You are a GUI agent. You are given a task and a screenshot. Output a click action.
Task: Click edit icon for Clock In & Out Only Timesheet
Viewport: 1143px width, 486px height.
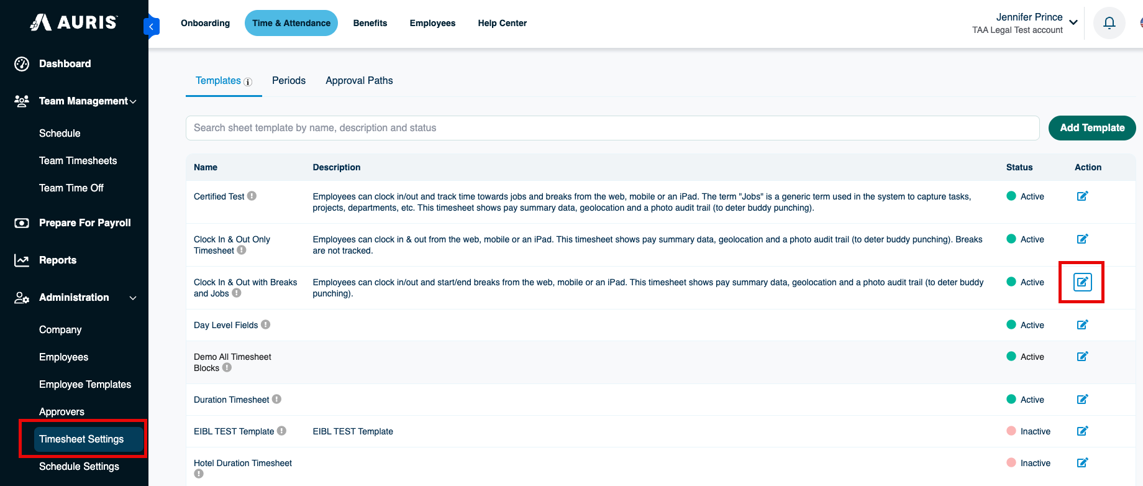coord(1082,239)
